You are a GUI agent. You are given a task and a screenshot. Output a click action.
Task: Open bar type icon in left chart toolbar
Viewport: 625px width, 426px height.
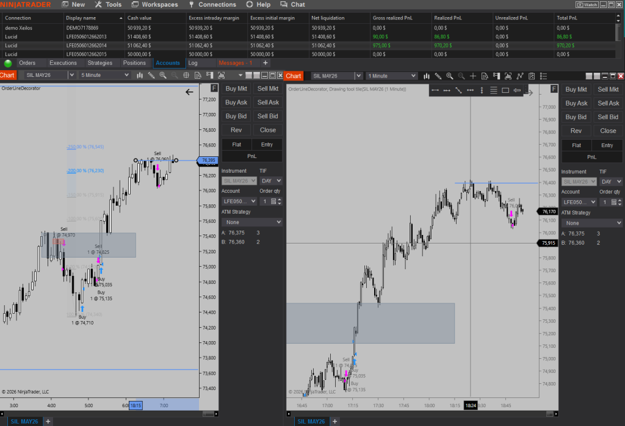coord(140,75)
